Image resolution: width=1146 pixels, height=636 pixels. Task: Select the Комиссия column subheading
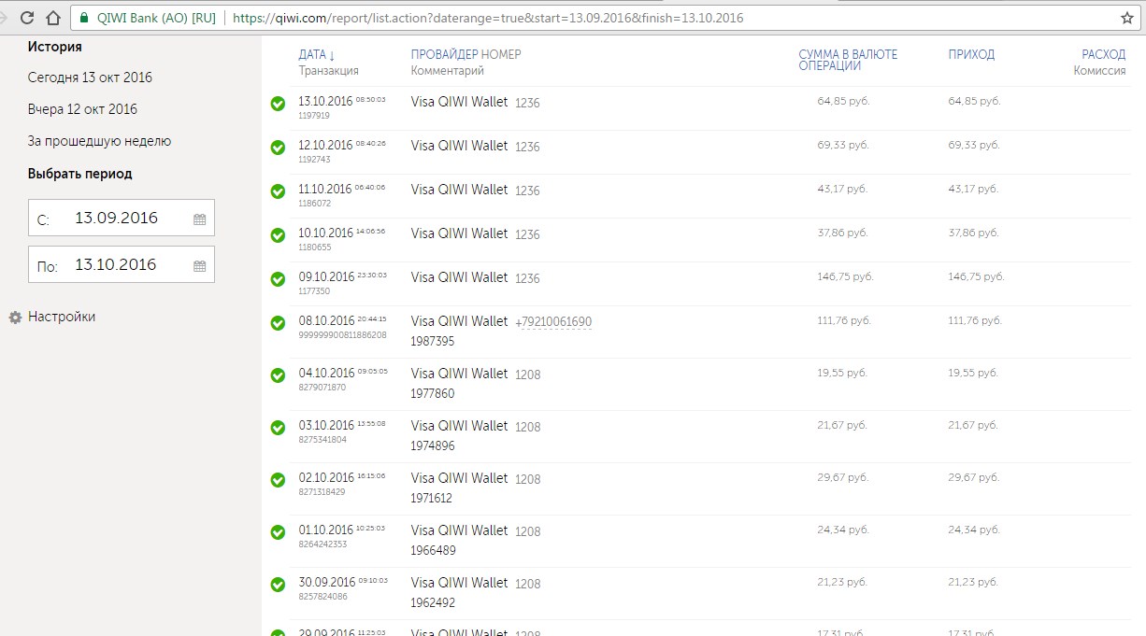1099,71
